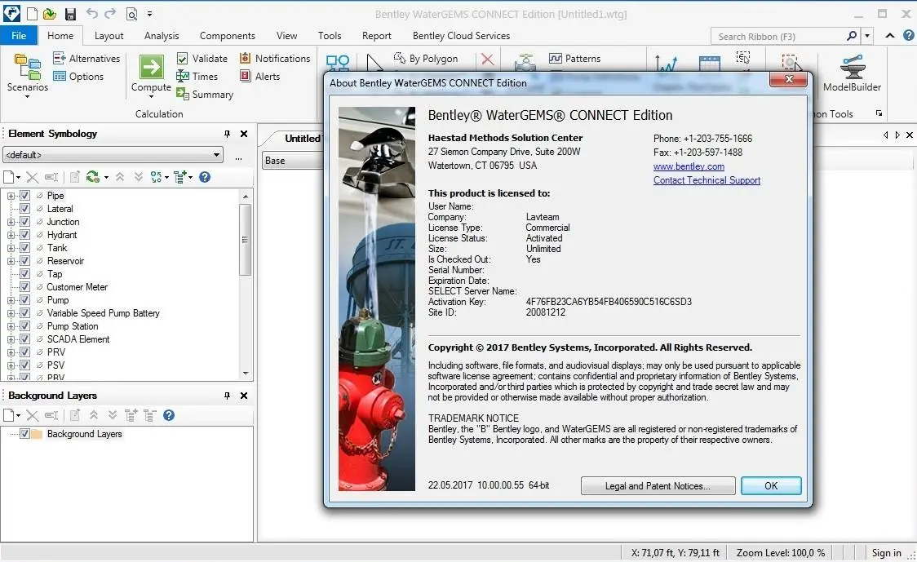Refresh symbology with the green arrows icon
The height and width of the screenshot is (562, 917).
coord(92,177)
